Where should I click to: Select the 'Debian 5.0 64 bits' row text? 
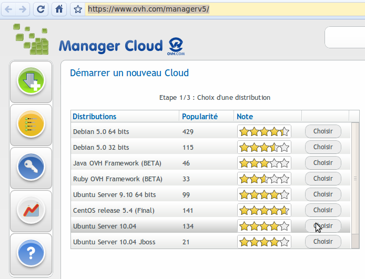pyautogui.click(x=101, y=131)
